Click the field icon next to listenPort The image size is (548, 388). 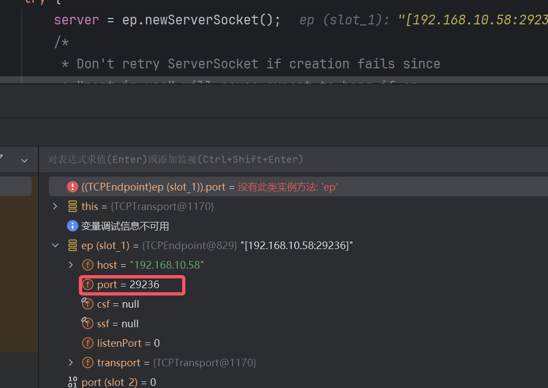pyautogui.click(x=88, y=343)
